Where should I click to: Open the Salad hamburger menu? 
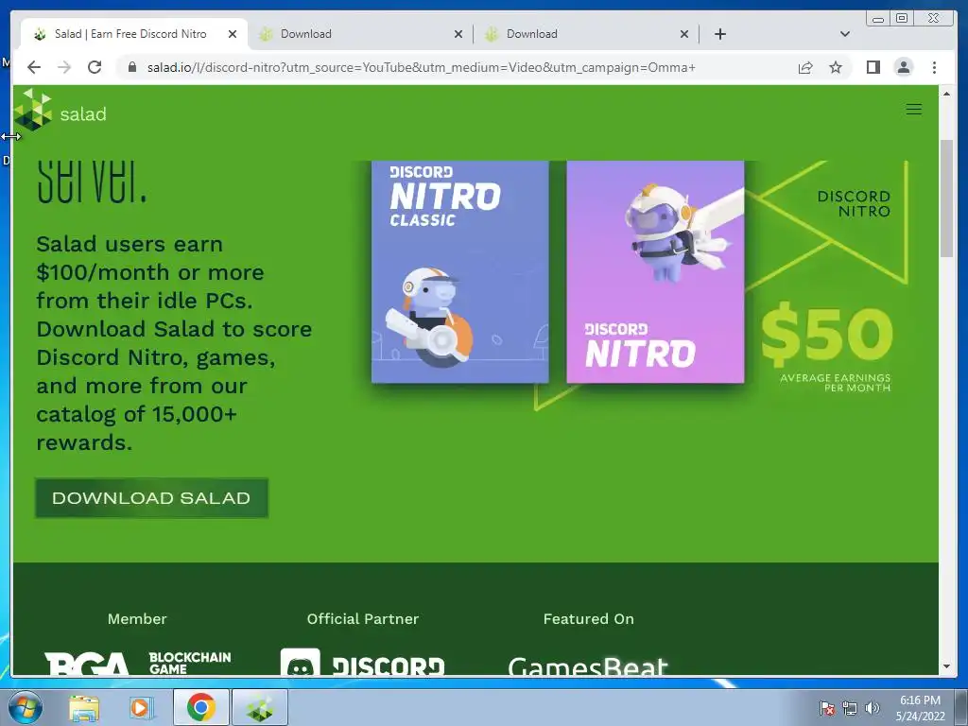(x=914, y=110)
